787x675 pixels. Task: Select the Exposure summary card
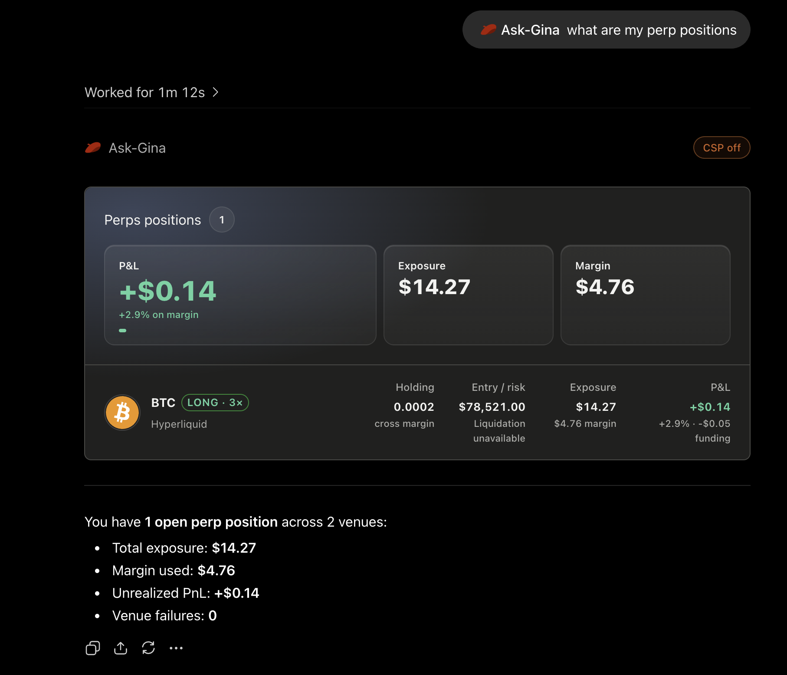tap(468, 295)
